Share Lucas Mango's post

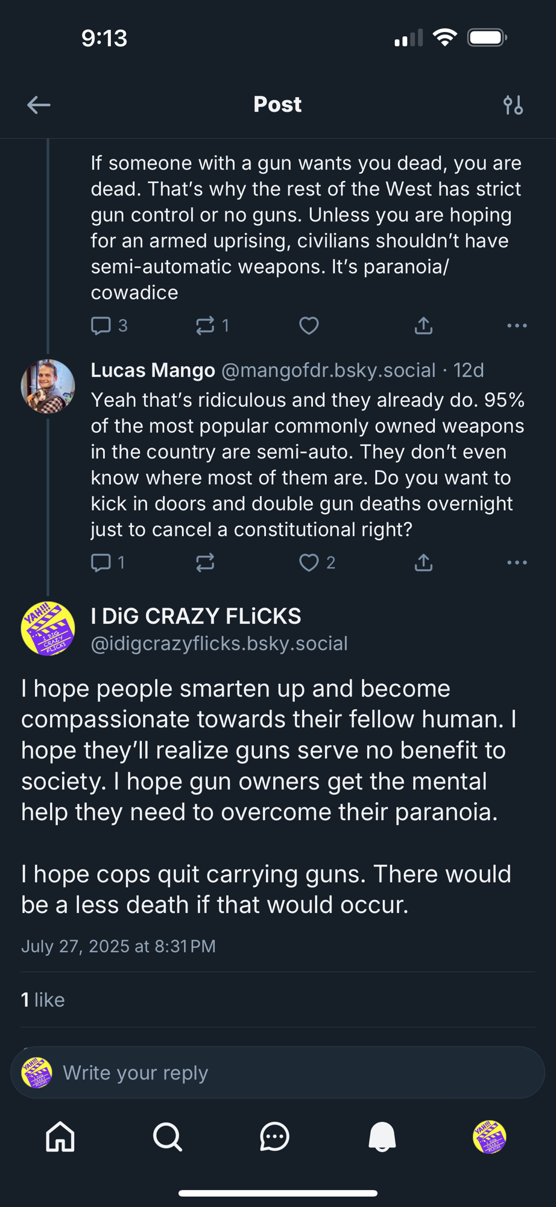click(x=423, y=562)
